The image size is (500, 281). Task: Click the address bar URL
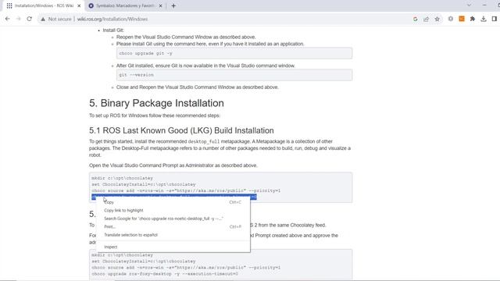(x=112, y=19)
